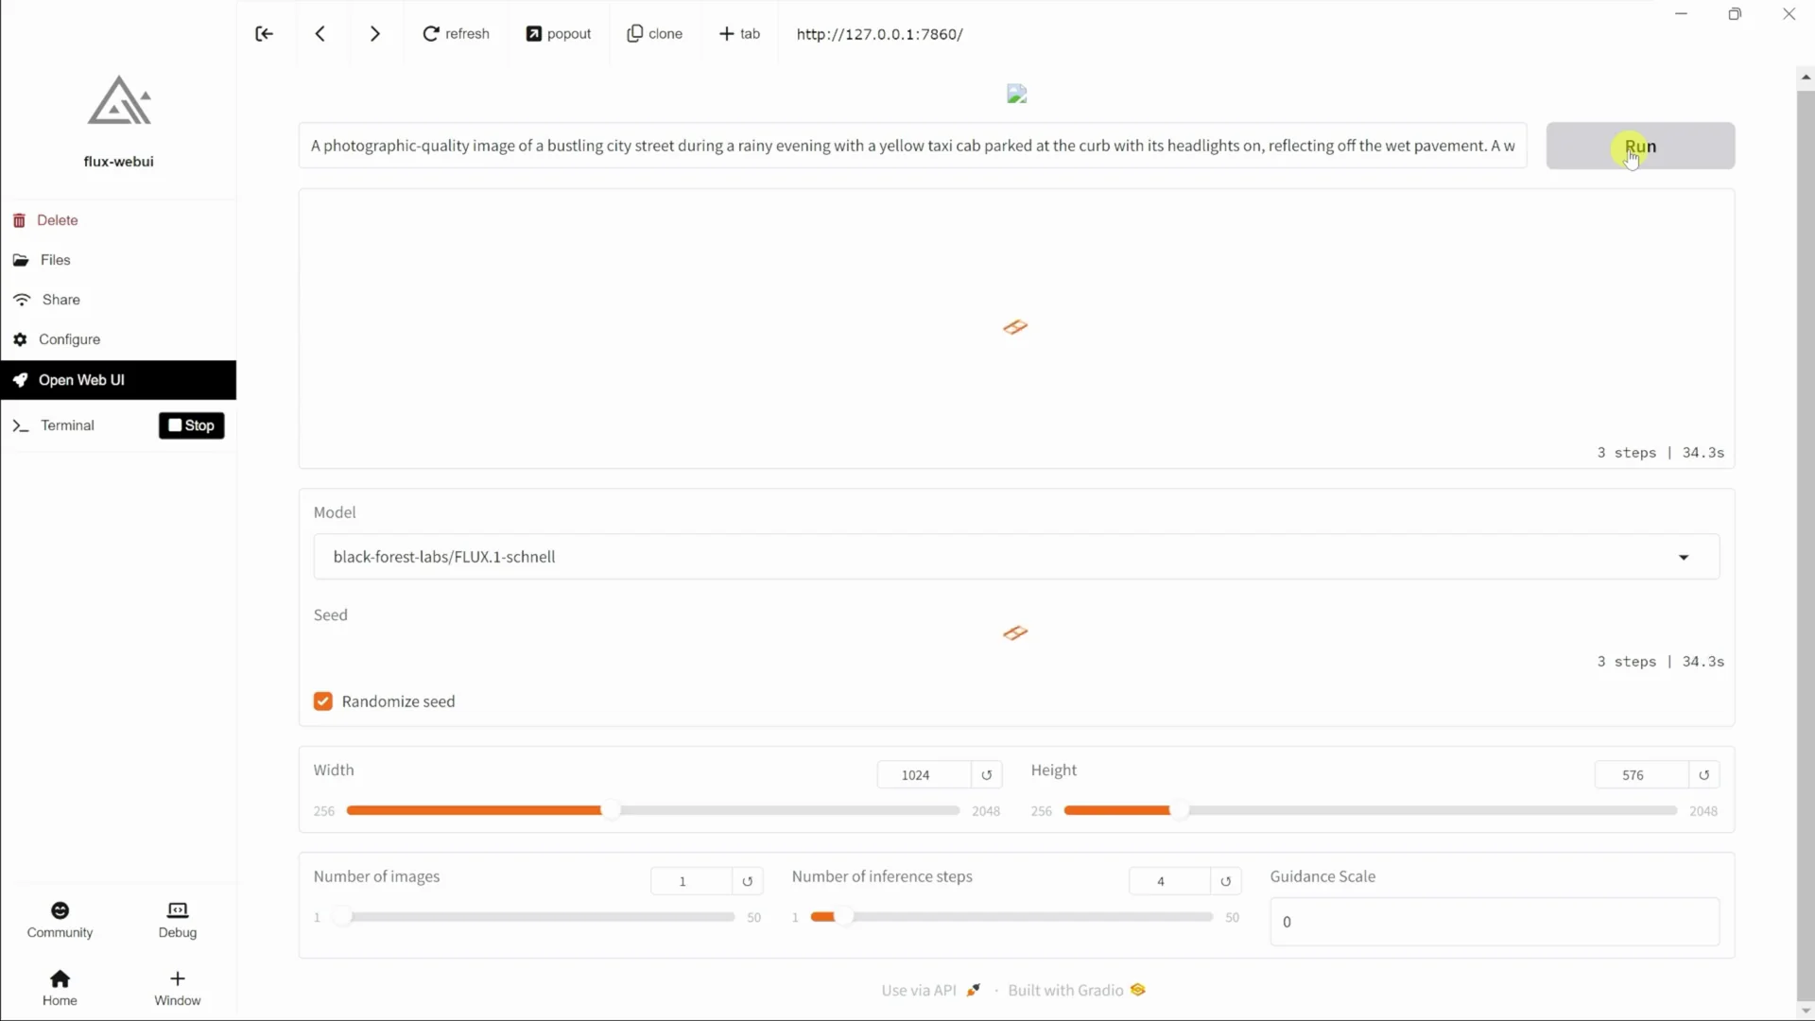Open the Model dropdown for FLUX.1-schnell
Image resolution: width=1815 pixels, height=1021 pixels.
1684,557
